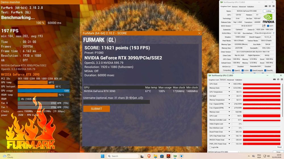
Task: Minimize the GPU-Z Sensors window
Action: click(x=267, y=75)
